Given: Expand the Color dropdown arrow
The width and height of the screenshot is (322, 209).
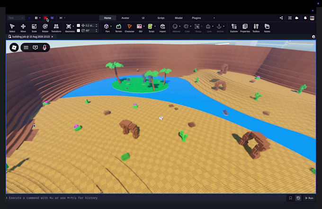Looking at the screenshot, I should point(191,26).
